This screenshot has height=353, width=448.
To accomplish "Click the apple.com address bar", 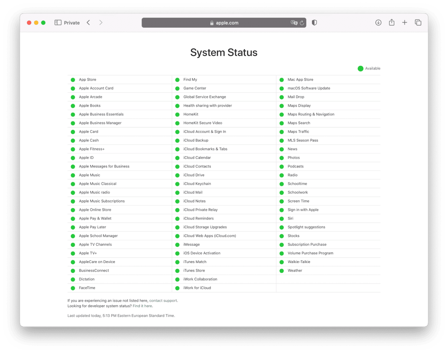I will pyautogui.click(x=224, y=22).
